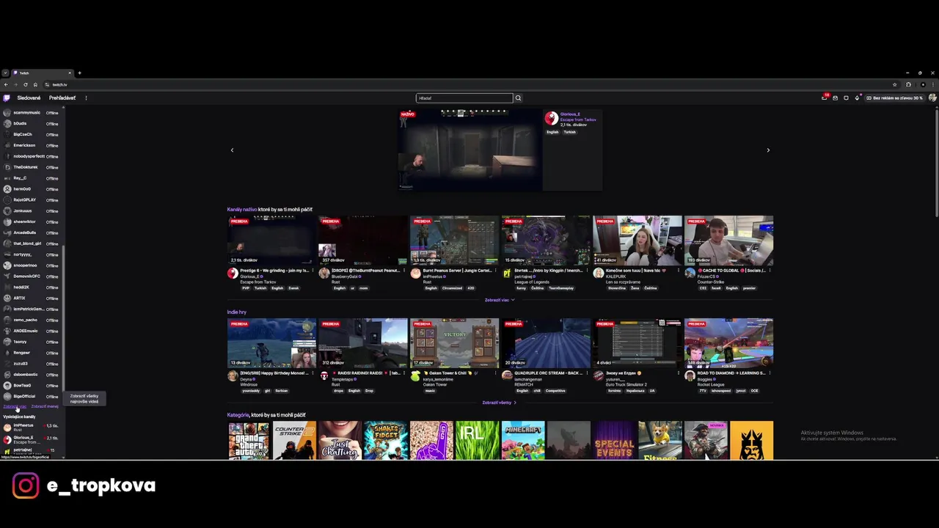
Task: Open BlueberryGabi Rust stream thumbnail
Action: pos(363,240)
